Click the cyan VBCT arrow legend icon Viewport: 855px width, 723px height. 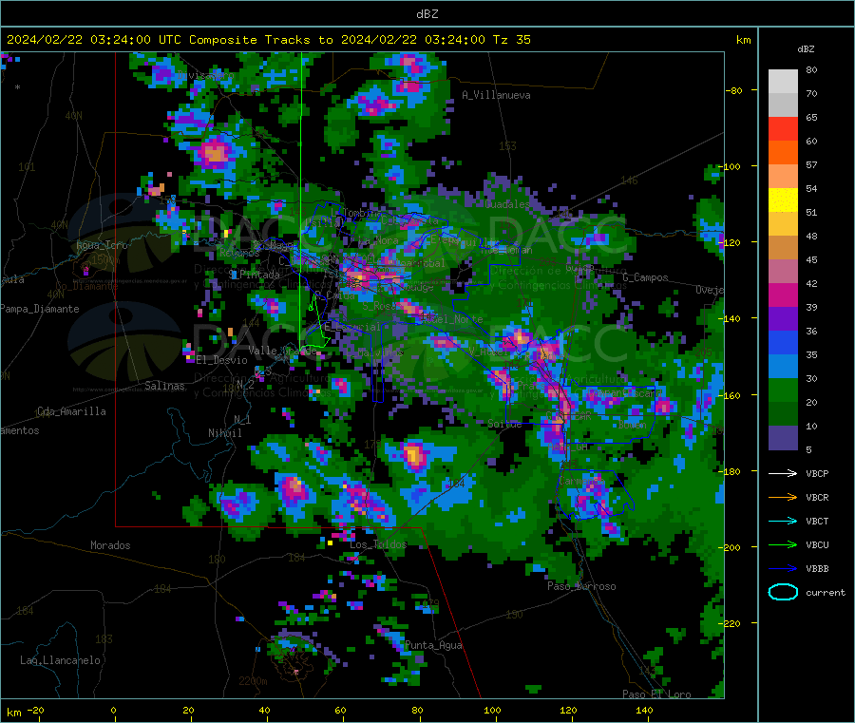click(x=783, y=521)
